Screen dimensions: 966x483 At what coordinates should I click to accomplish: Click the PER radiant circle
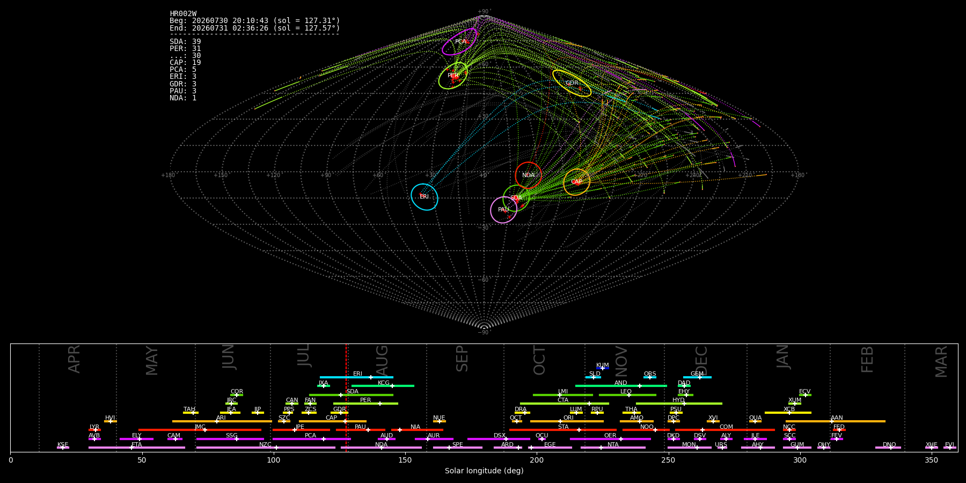click(x=453, y=76)
